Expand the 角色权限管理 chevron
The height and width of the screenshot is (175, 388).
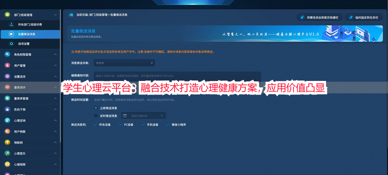coord(55,54)
